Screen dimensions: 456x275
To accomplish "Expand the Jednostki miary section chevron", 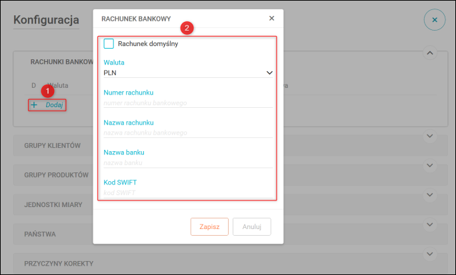I will (430, 195).
